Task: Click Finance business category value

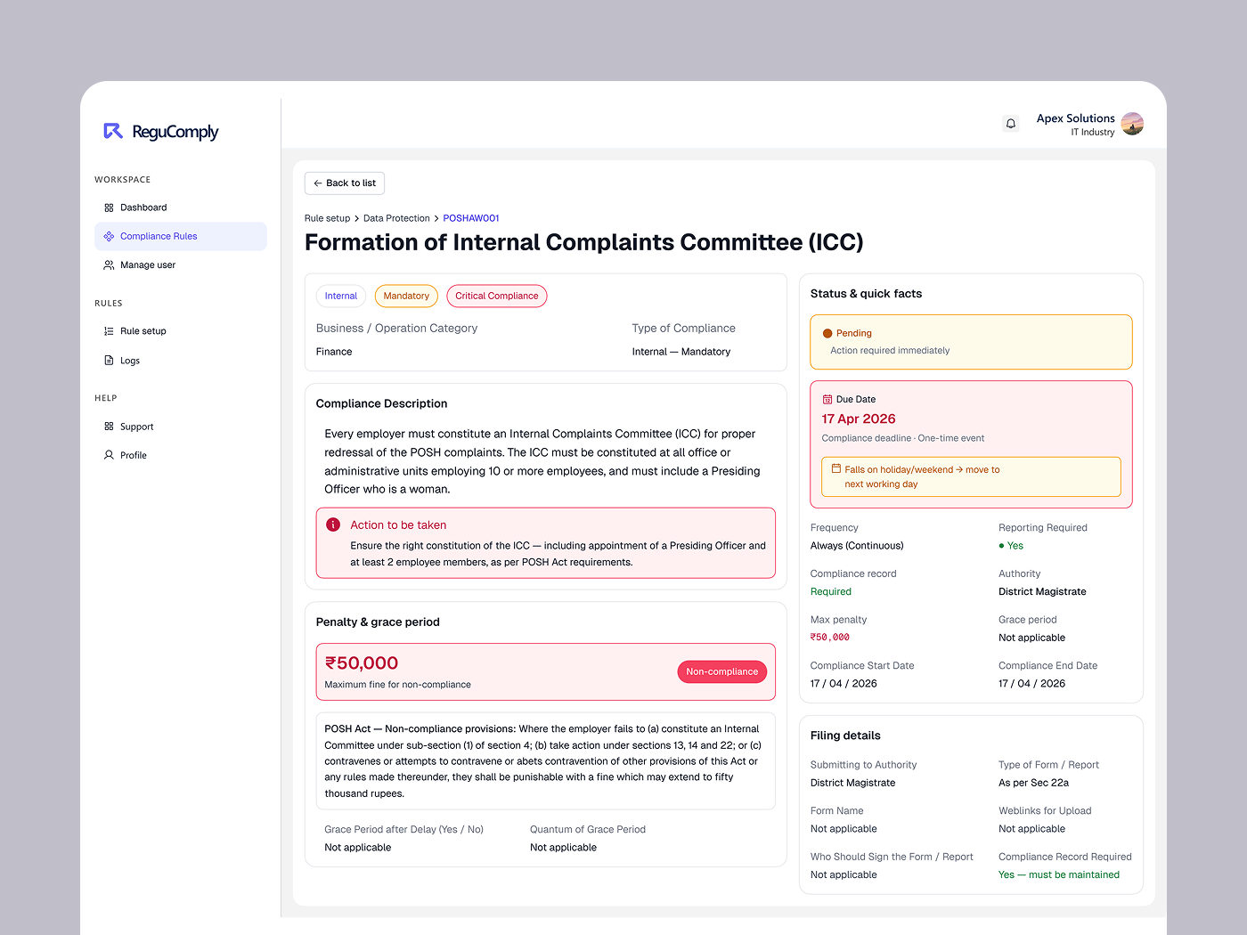Action: (x=334, y=352)
